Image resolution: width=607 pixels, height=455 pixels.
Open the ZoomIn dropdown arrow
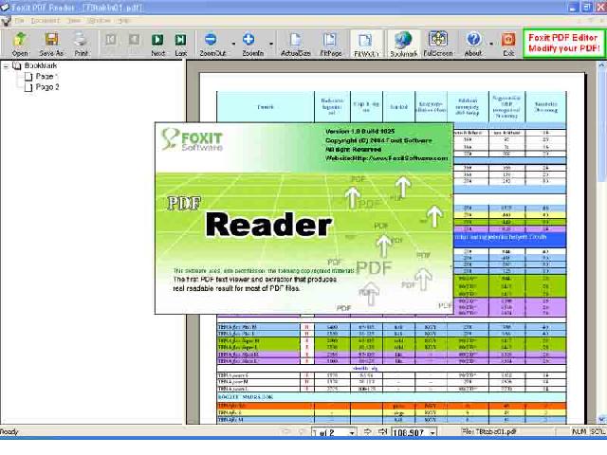(x=270, y=44)
